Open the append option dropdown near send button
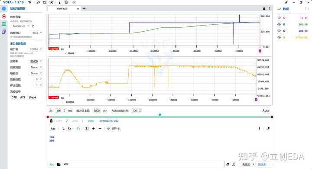This screenshot has width=312, height=169. tap(247, 164)
